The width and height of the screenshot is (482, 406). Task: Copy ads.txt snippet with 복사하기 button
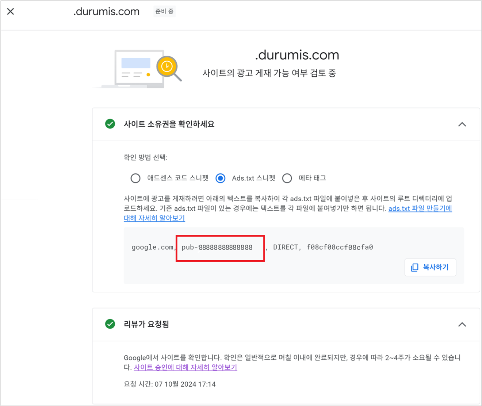430,267
